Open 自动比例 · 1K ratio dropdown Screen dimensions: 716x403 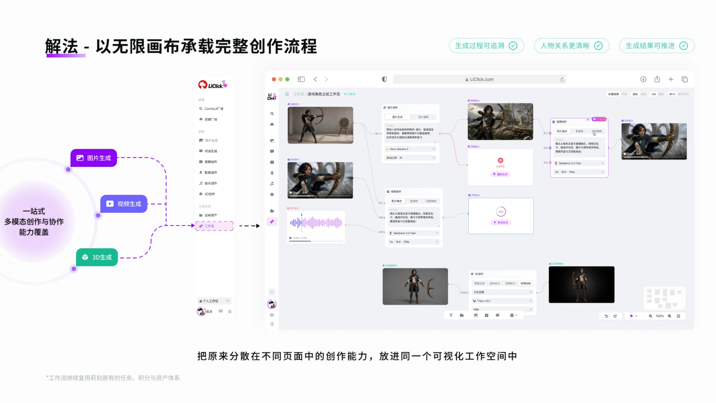point(411,158)
